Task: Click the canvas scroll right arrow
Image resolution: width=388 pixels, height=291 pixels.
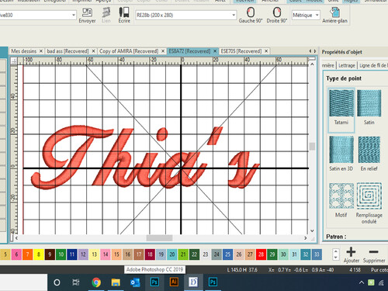Action: (x=306, y=238)
